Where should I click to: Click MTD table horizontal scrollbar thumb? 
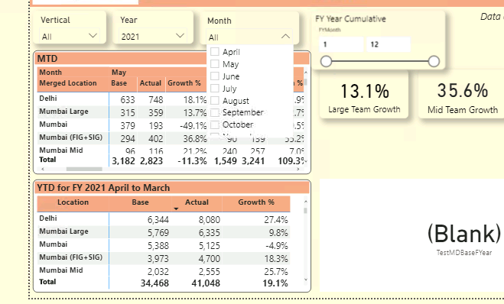pyautogui.click(x=84, y=169)
